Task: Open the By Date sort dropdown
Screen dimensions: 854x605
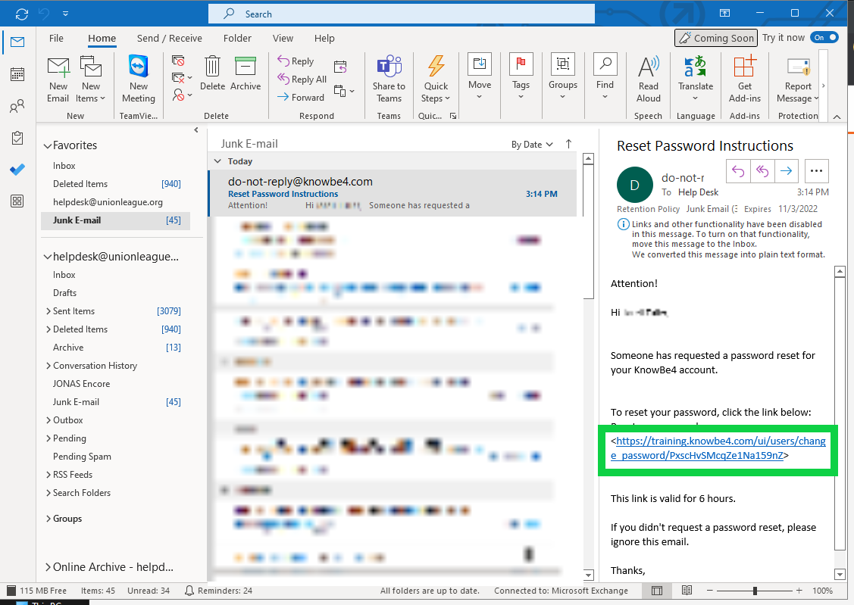Action: coord(532,144)
